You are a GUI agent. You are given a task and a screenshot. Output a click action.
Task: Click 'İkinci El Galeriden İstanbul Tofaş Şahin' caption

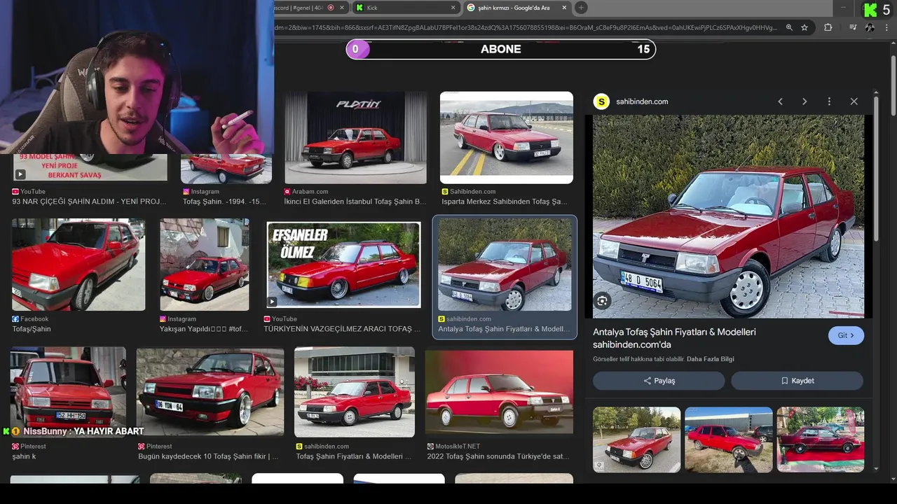coord(355,202)
